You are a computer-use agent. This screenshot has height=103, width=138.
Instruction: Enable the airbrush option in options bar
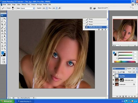click(x=60, y=8)
